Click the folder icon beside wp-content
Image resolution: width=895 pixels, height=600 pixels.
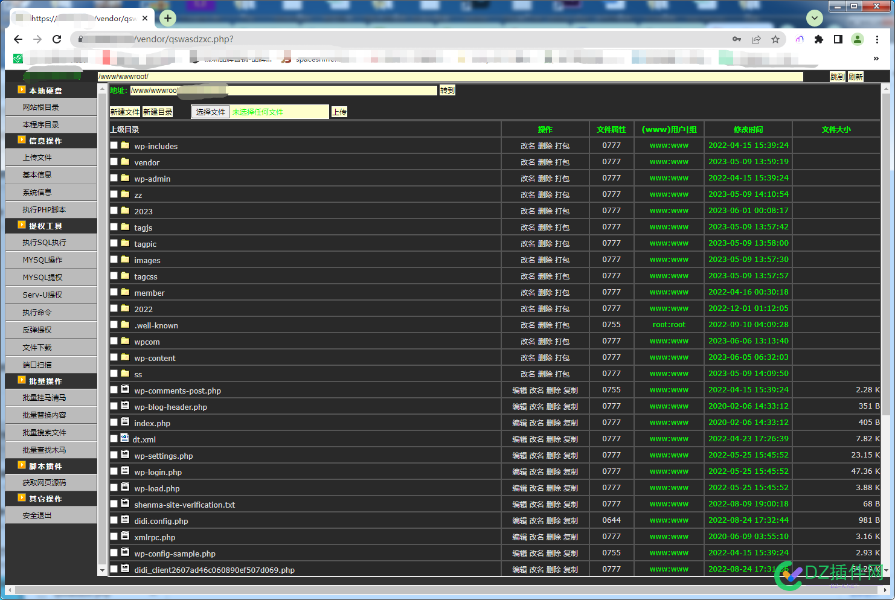125,357
